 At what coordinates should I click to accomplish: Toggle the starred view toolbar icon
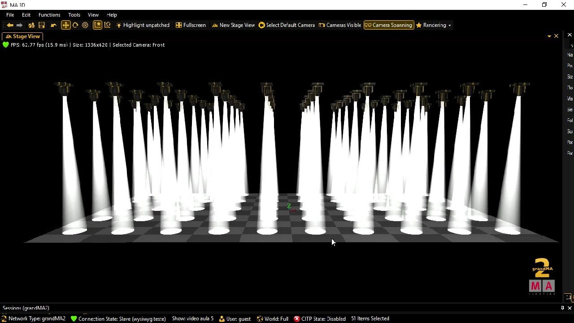click(97, 25)
